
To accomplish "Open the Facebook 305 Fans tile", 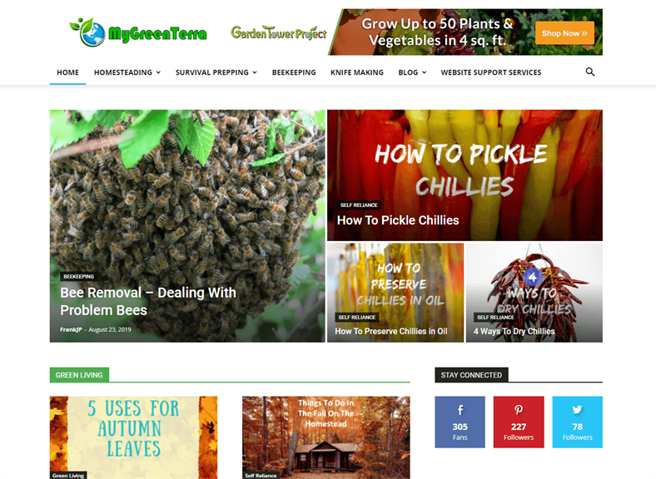I will coord(460,422).
